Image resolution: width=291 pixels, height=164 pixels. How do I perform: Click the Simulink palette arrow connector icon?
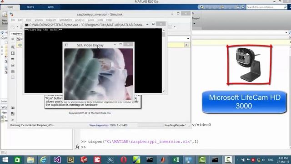[x=13, y=59]
